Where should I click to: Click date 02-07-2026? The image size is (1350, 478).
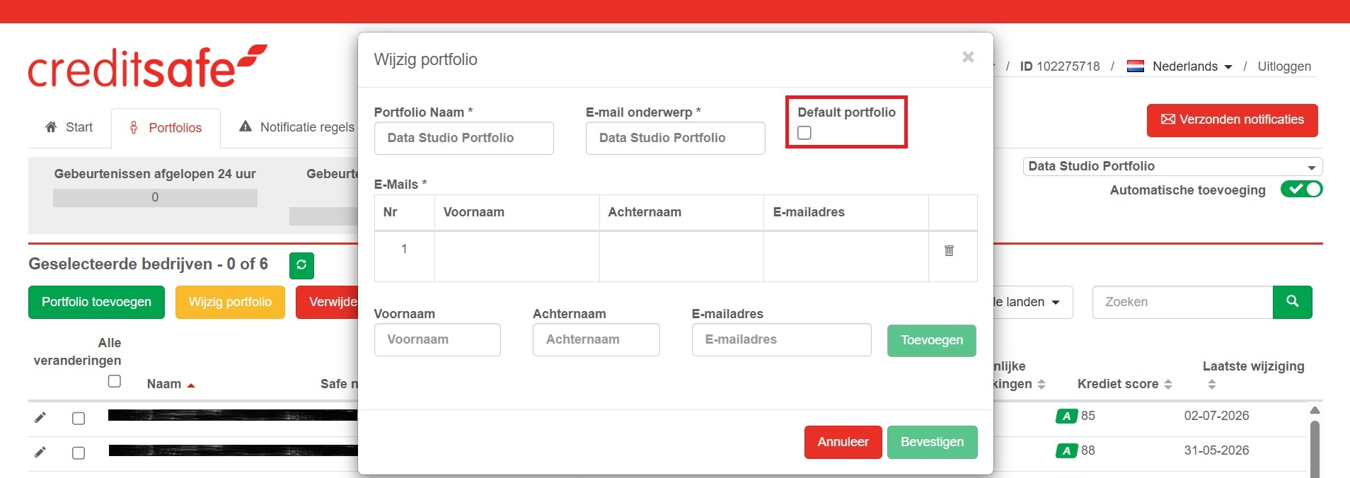tap(1216, 416)
